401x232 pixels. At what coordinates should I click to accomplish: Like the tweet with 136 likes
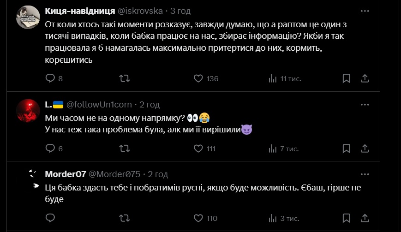click(198, 78)
